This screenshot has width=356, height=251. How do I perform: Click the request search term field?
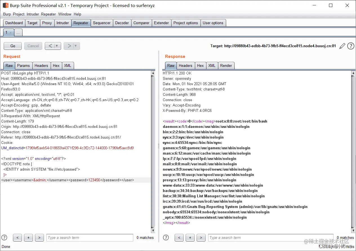pos(90,238)
